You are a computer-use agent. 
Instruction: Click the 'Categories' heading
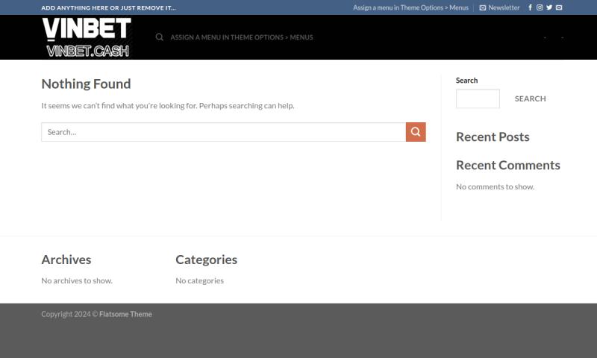coord(207,260)
